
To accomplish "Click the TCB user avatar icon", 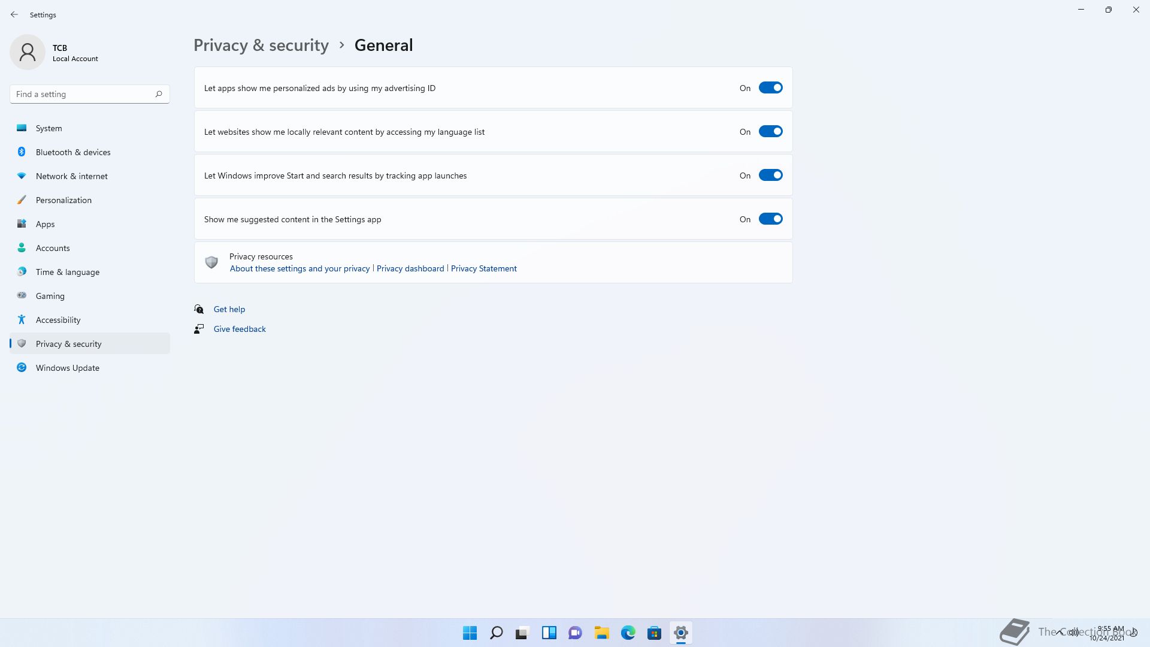I will coord(28,52).
